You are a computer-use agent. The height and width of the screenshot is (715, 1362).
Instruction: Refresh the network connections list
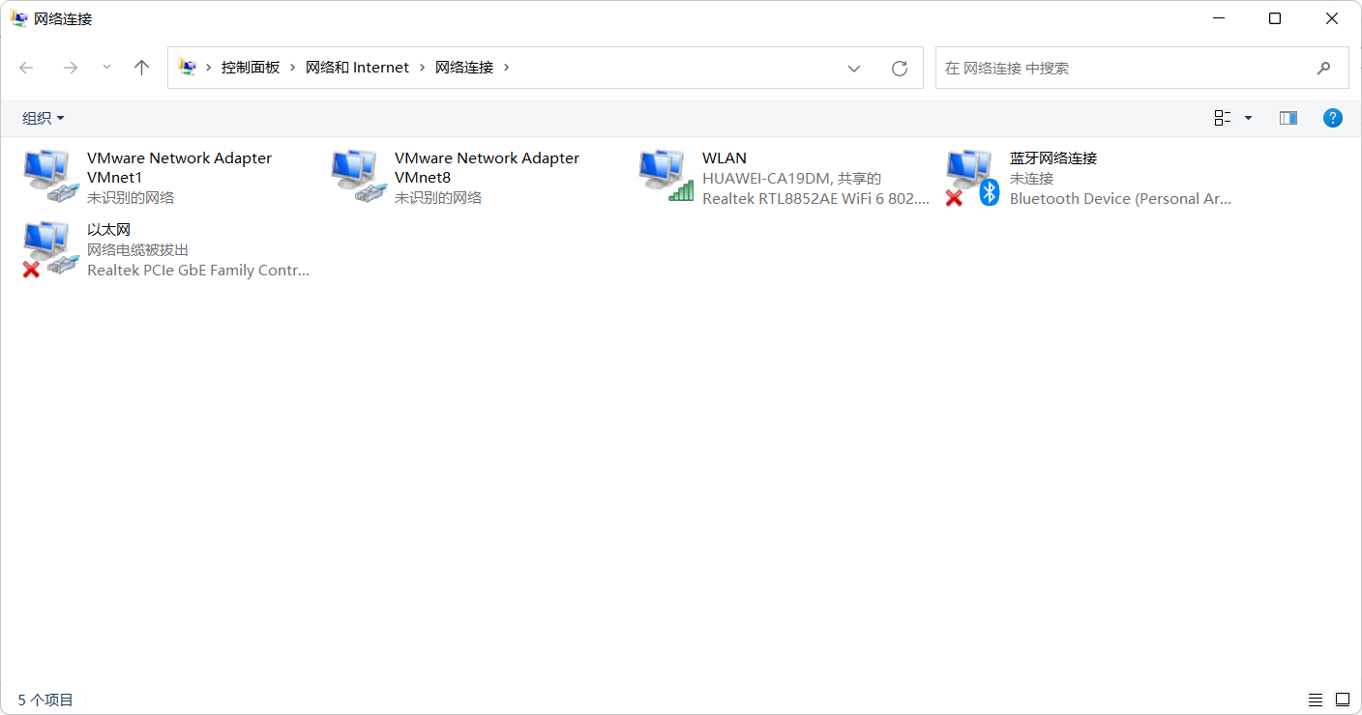point(899,68)
